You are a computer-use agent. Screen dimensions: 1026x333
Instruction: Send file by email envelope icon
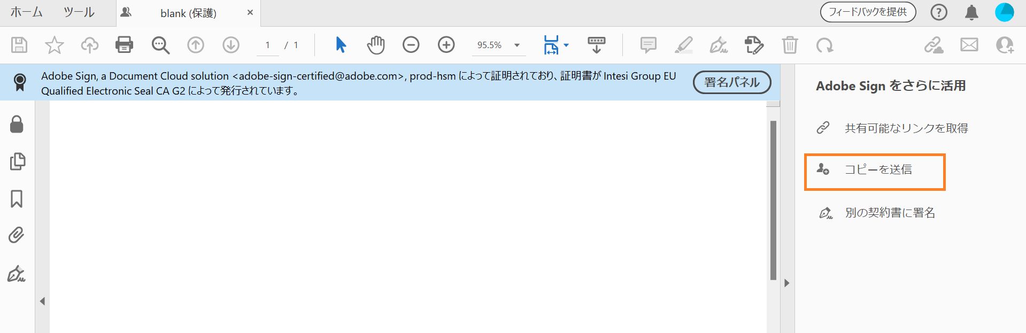[969, 45]
